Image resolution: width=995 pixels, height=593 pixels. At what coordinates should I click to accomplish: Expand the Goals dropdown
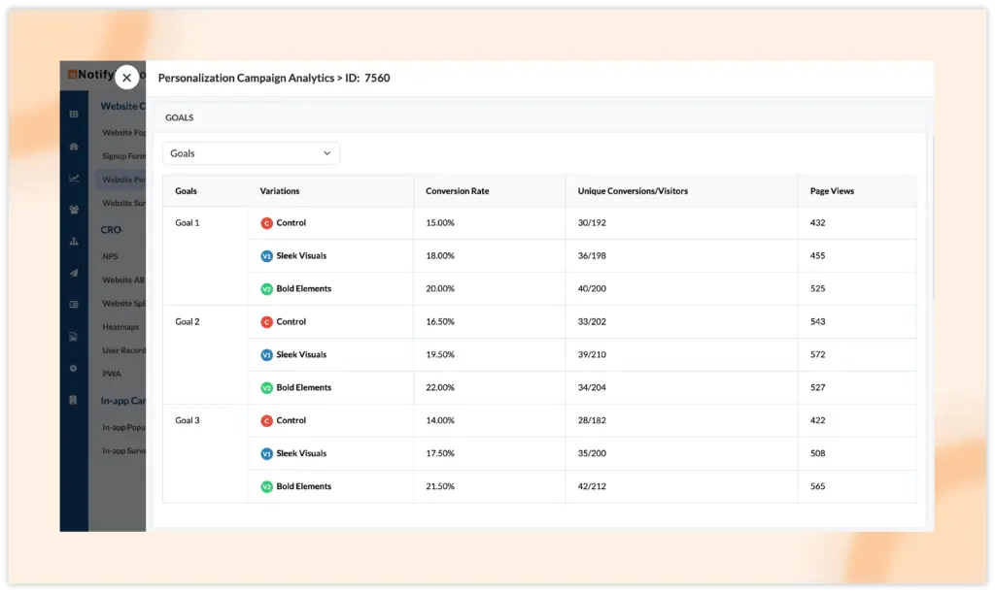(251, 153)
